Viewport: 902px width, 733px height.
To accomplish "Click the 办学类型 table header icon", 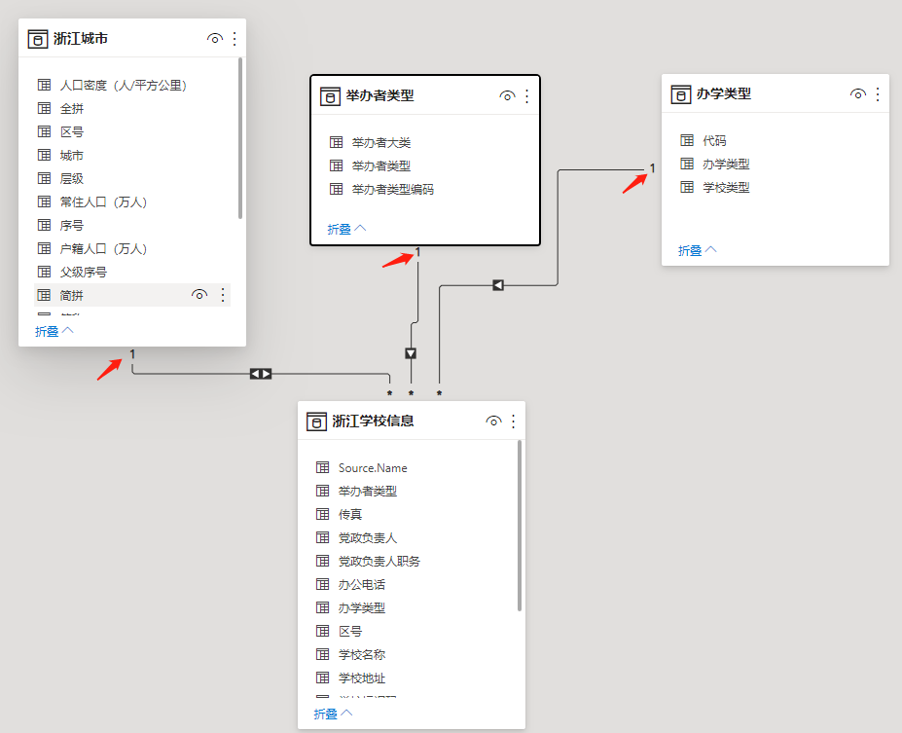I will [681, 93].
